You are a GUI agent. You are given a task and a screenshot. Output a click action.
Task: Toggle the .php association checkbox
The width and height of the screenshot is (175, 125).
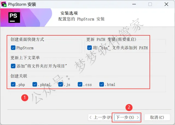pyautogui.click(x=13, y=85)
